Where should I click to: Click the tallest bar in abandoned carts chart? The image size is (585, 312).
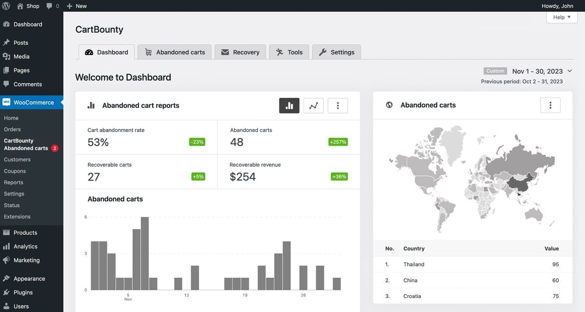click(145, 253)
